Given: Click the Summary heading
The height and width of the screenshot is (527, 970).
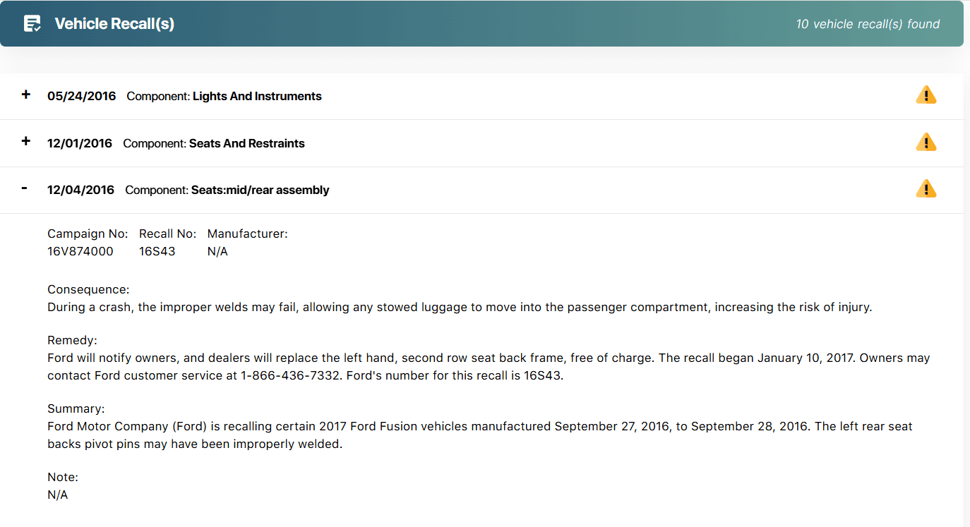Looking at the screenshot, I should pyautogui.click(x=76, y=408).
